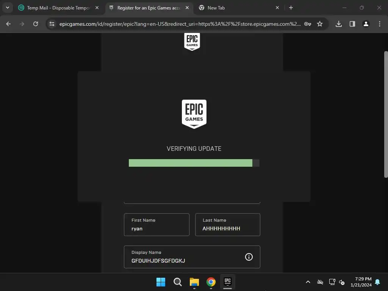Image resolution: width=388 pixels, height=291 pixels.
Task: Open the network display tray icon
Action: coord(332,282)
